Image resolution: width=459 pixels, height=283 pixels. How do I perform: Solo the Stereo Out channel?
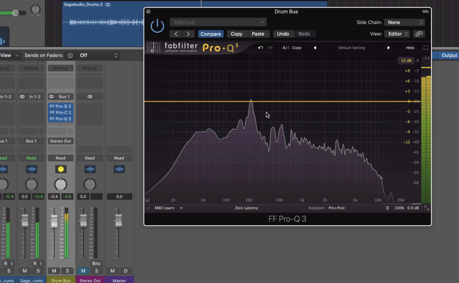tap(97, 271)
